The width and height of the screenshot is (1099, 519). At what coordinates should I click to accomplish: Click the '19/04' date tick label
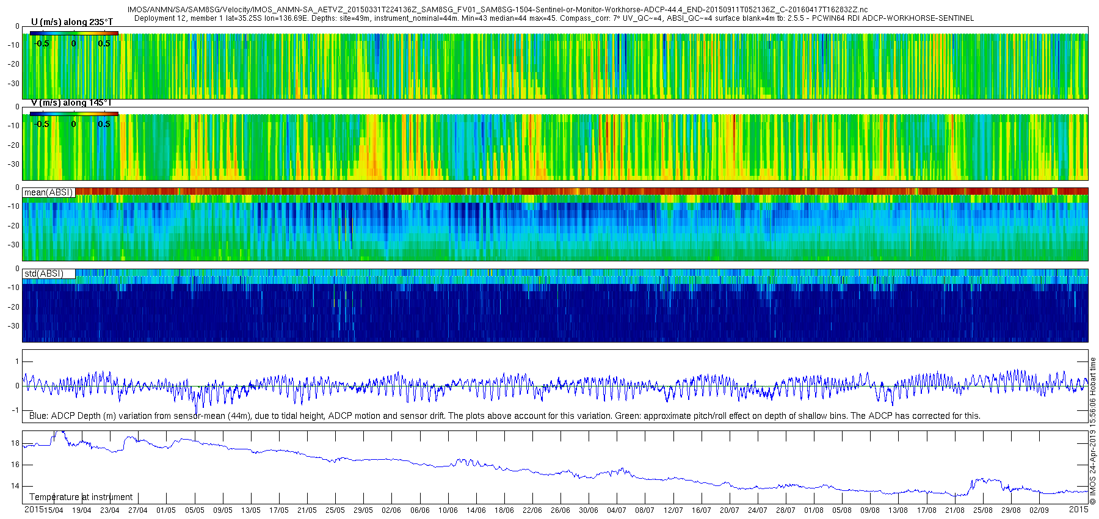coord(82,510)
